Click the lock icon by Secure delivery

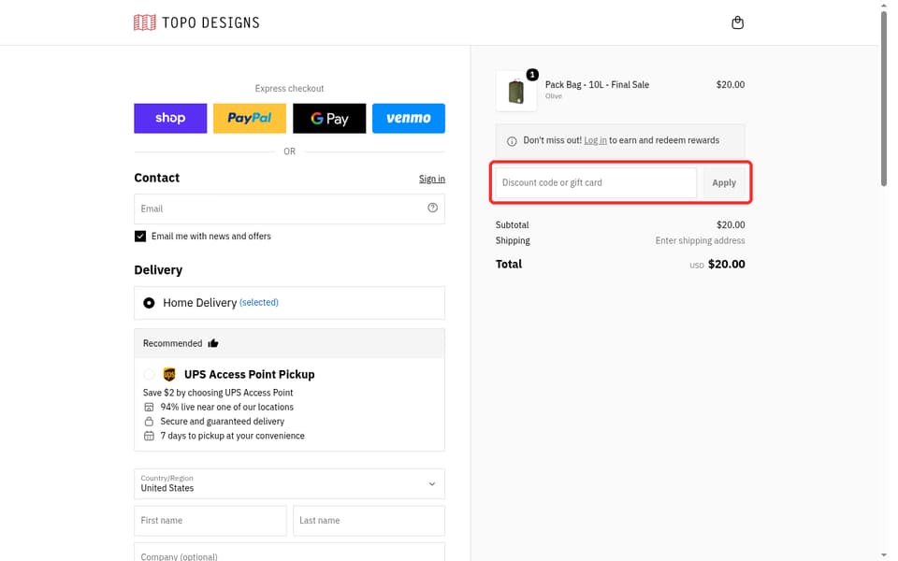149,422
